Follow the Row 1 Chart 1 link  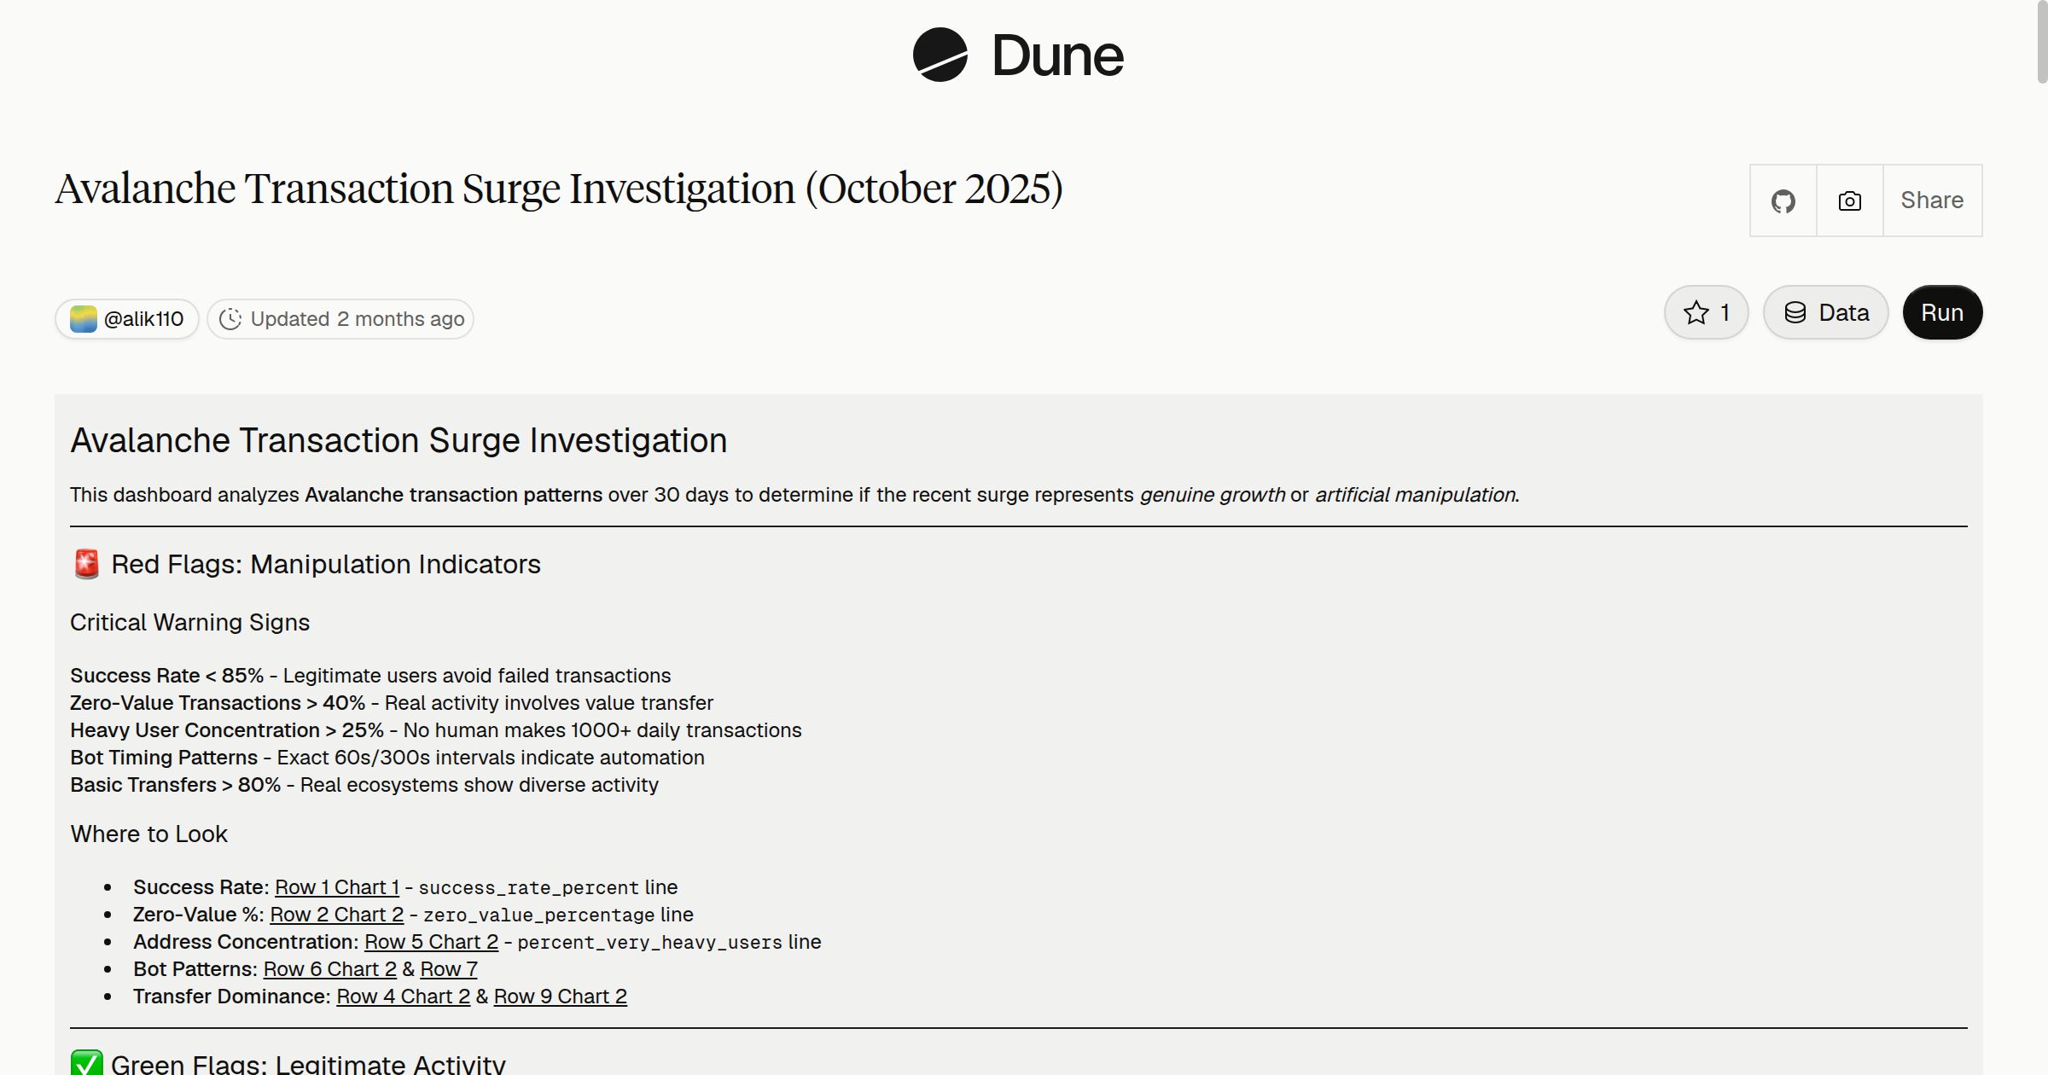pyautogui.click(x=337, y=887)
